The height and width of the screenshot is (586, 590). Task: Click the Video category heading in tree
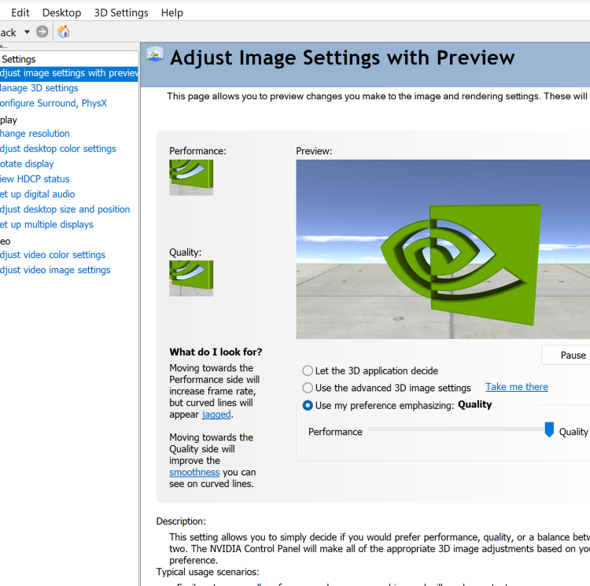[x=6, y=241]
